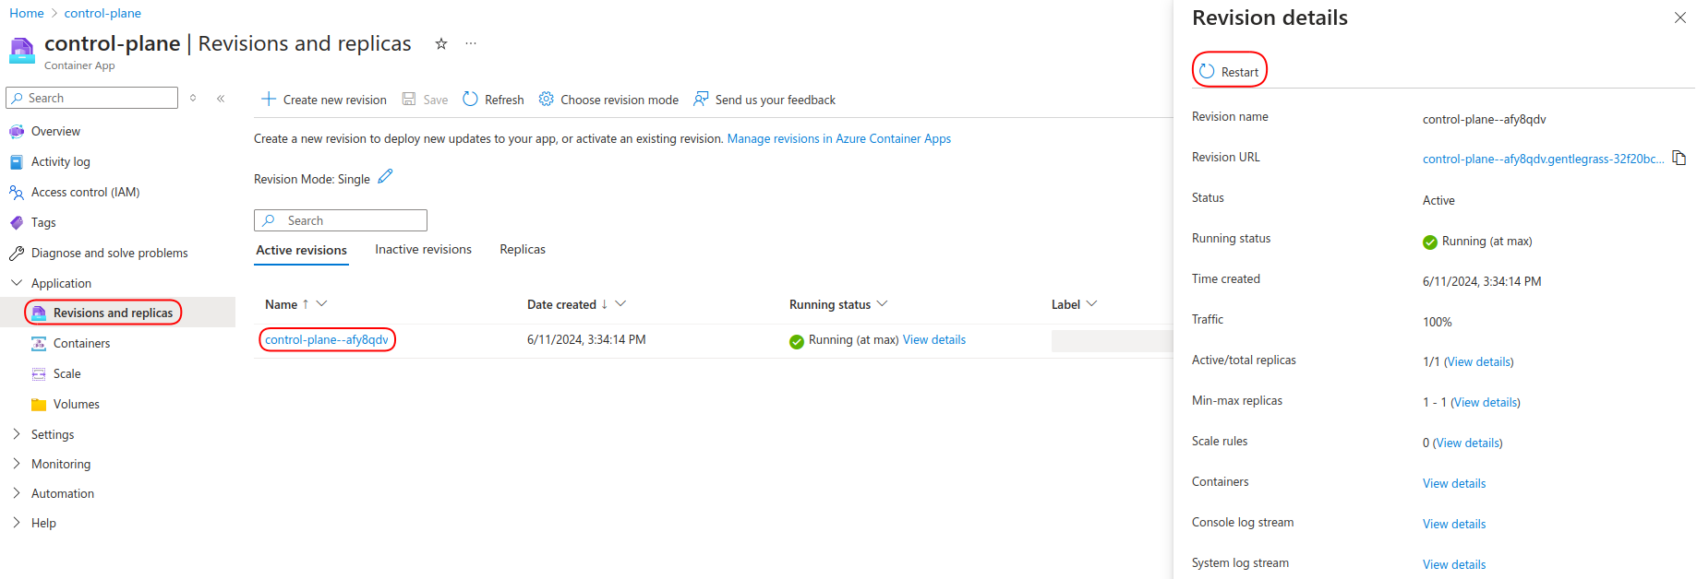Click View details for Console log stream
Screen dimensions: 1697x579
click(1454, 524)
